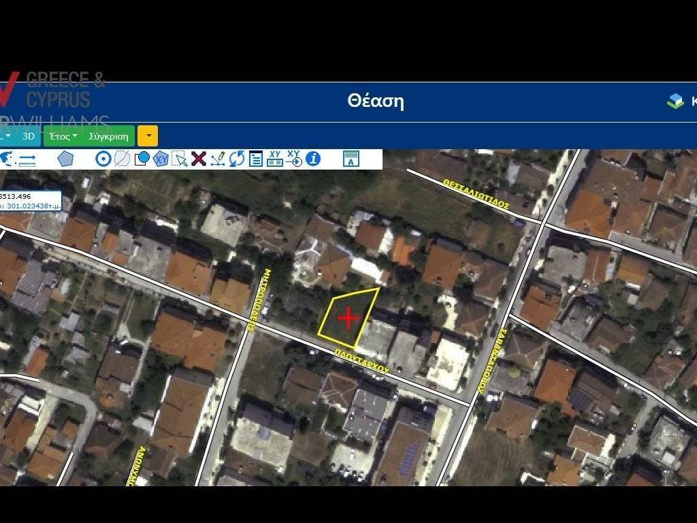The width and height of the screenshot is (697, 523).
Task: Toggle the 3D view button
Action: 29,136
